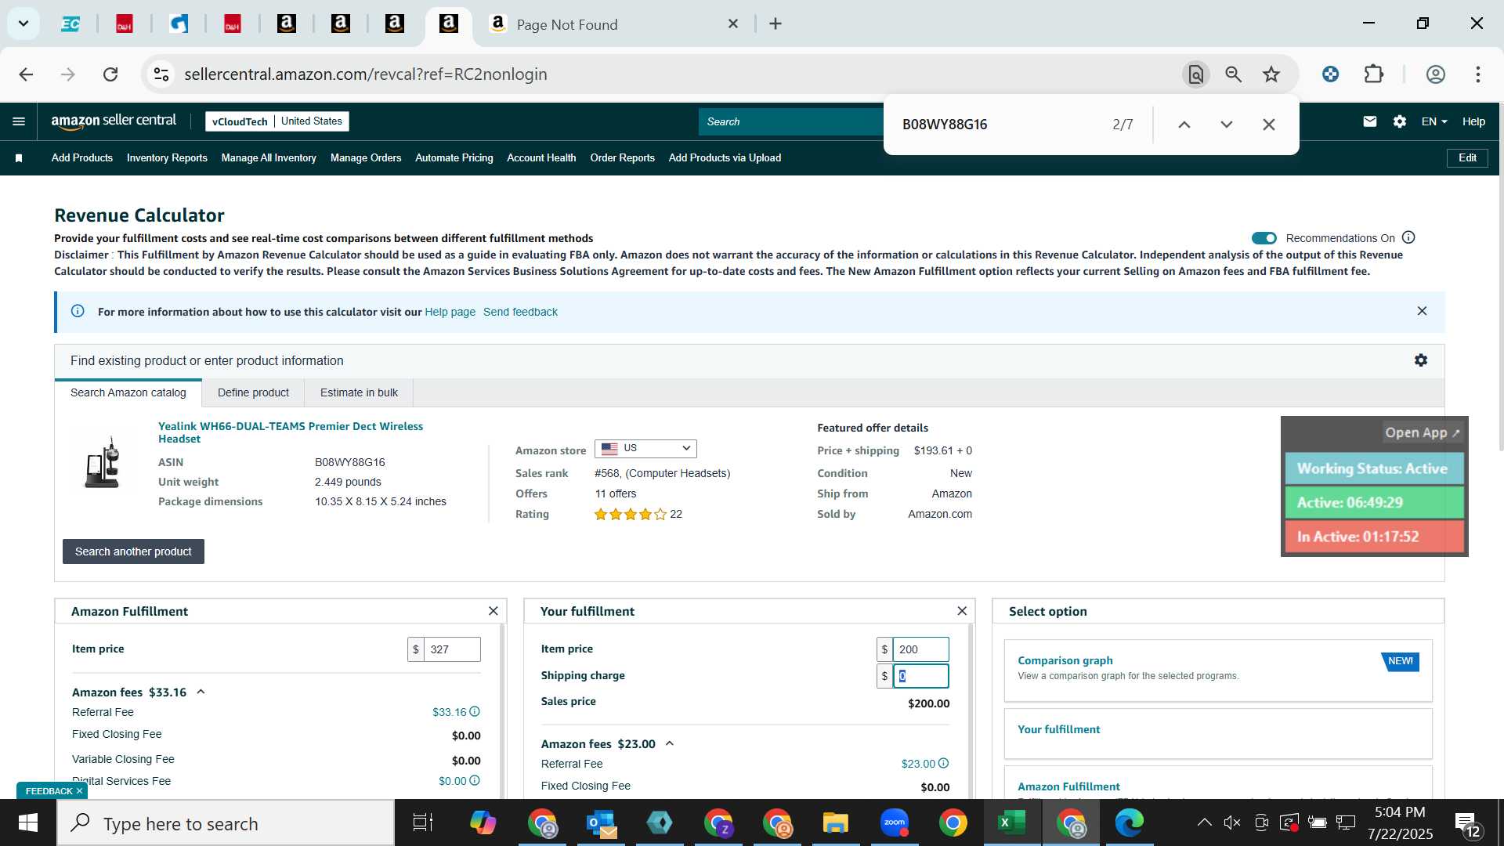Viewport: 1504px width, 846px height.
Task: Click the Shipping charge input field
Action: point(920,676)
